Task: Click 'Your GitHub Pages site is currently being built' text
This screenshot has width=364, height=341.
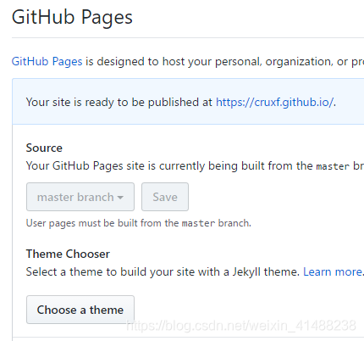Action: [195, 166]
